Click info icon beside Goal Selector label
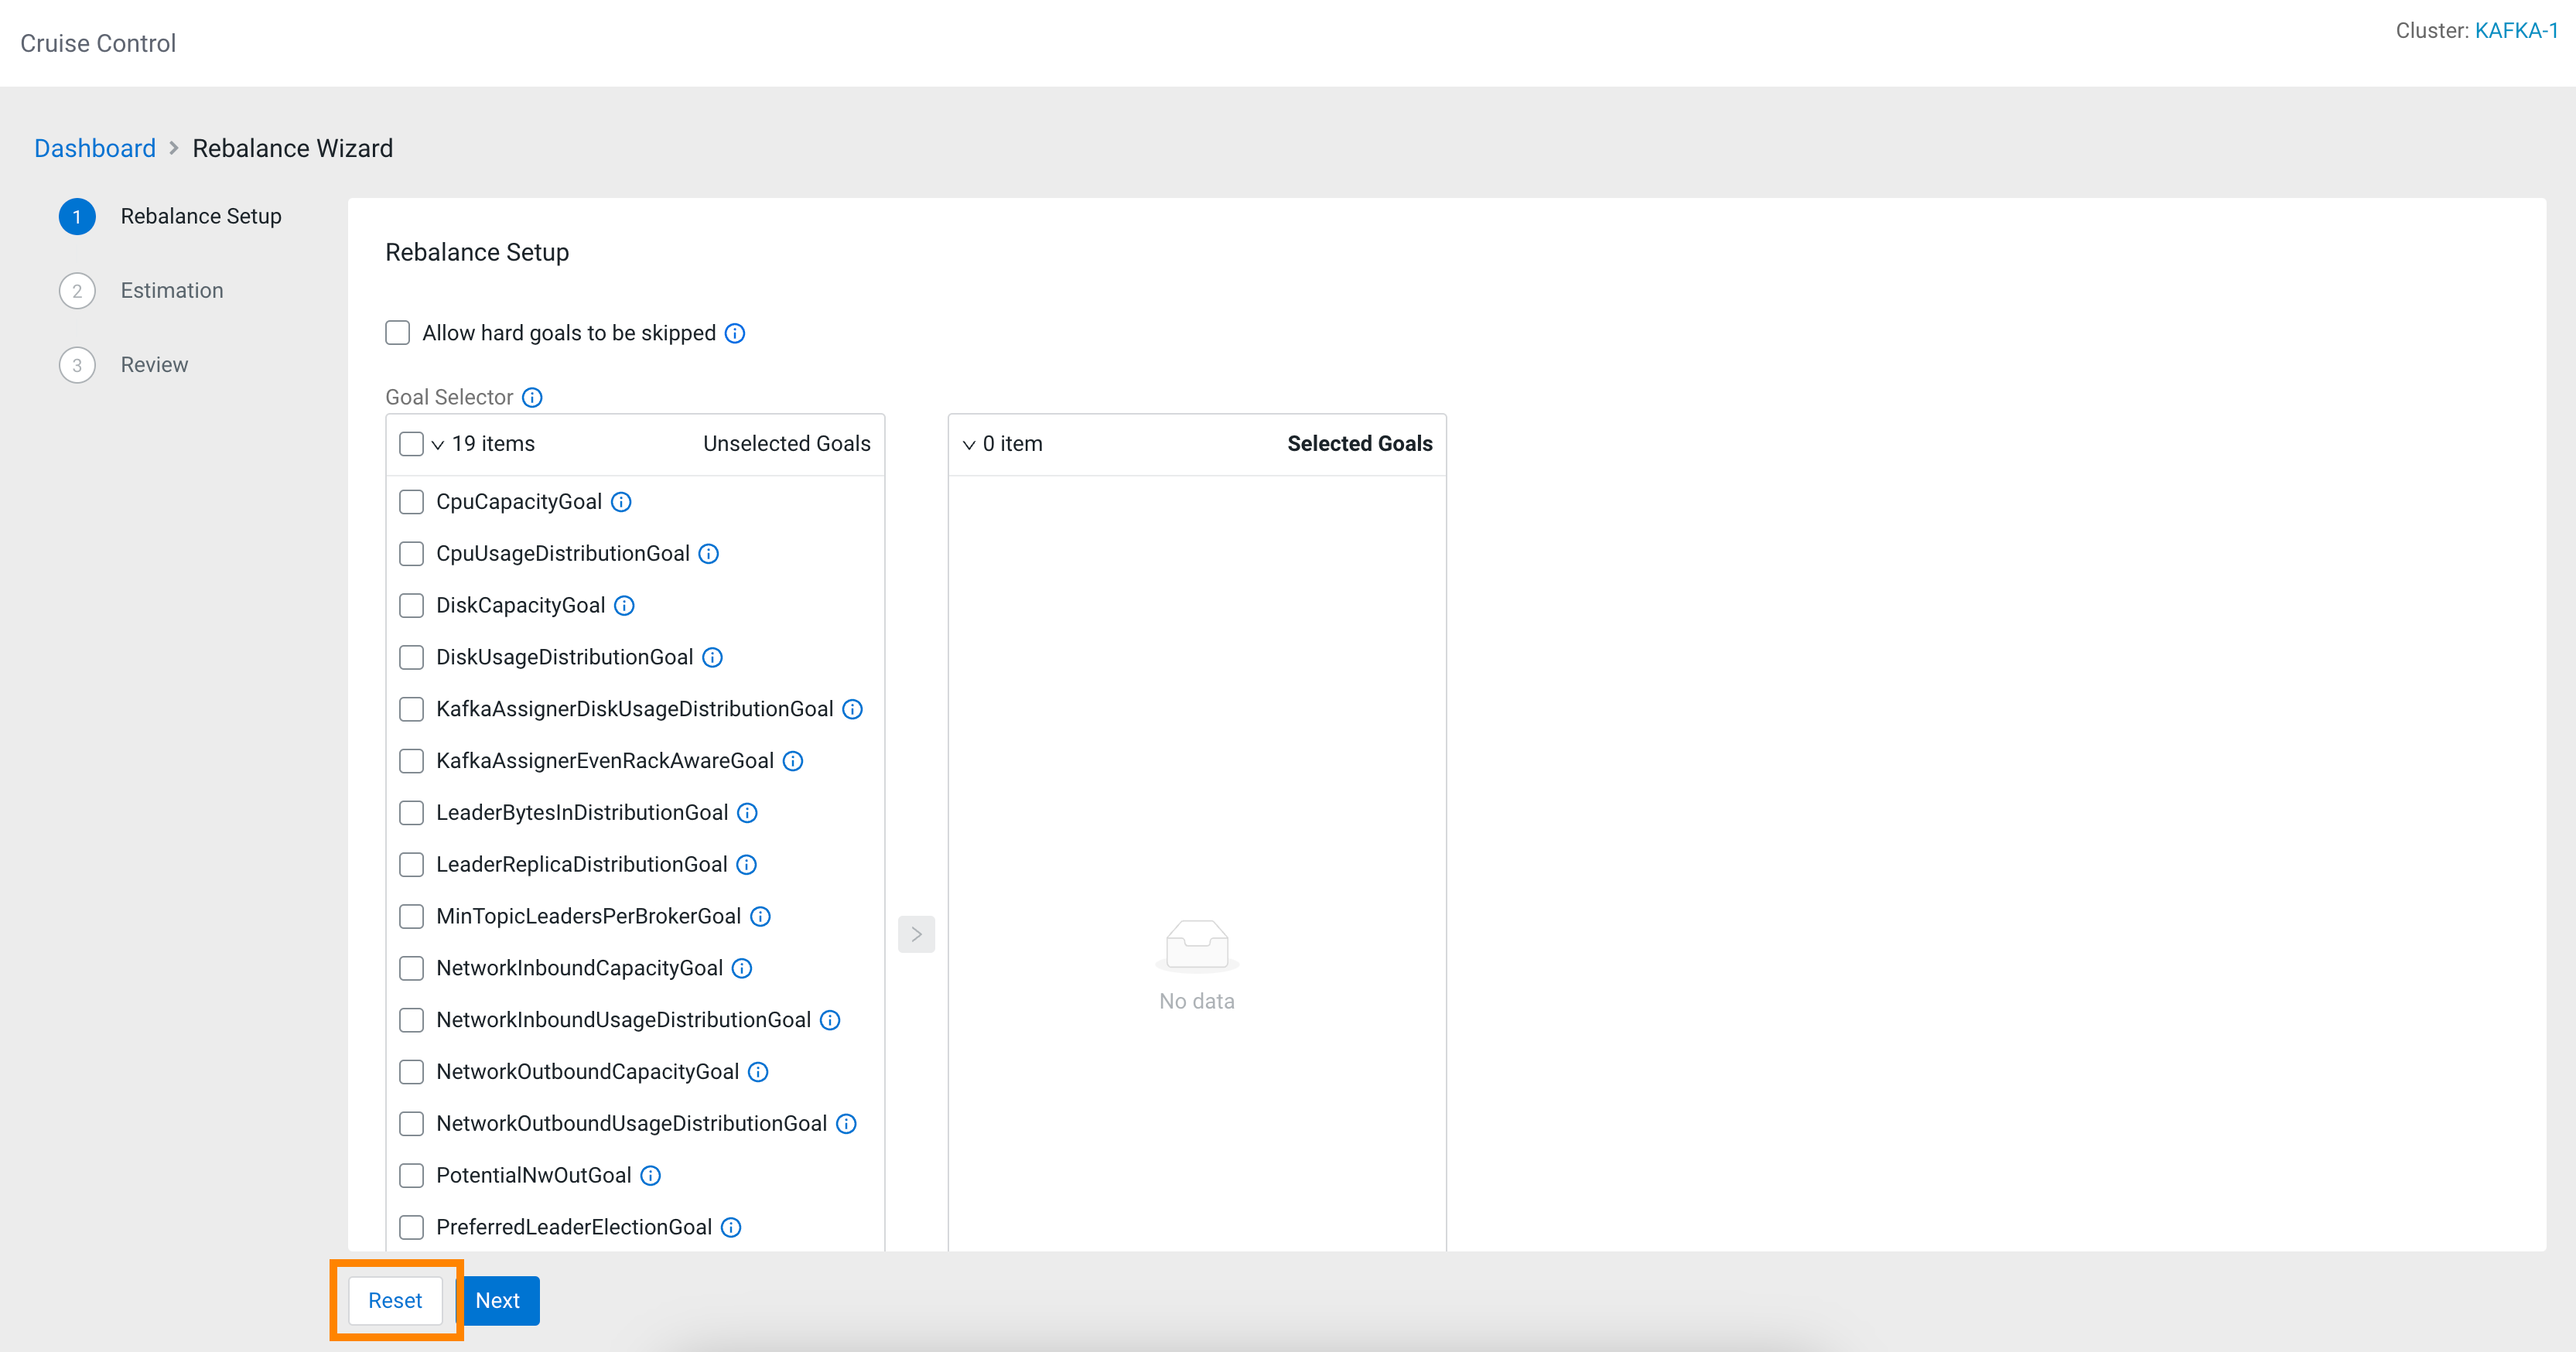 point(532,398)
